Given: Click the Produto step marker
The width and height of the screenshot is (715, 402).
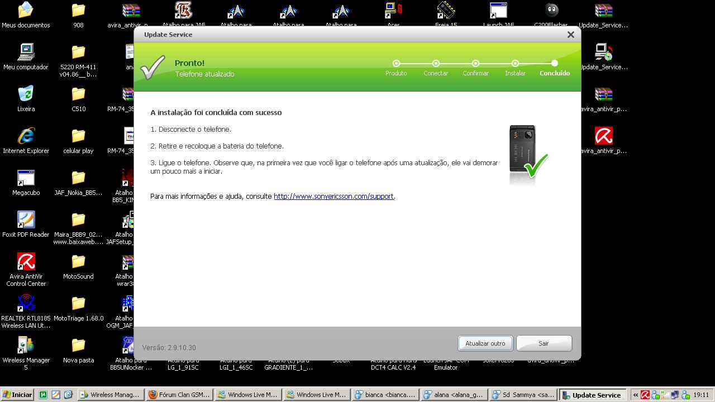Looking at the screenshot, I should [x=396, y=64].
